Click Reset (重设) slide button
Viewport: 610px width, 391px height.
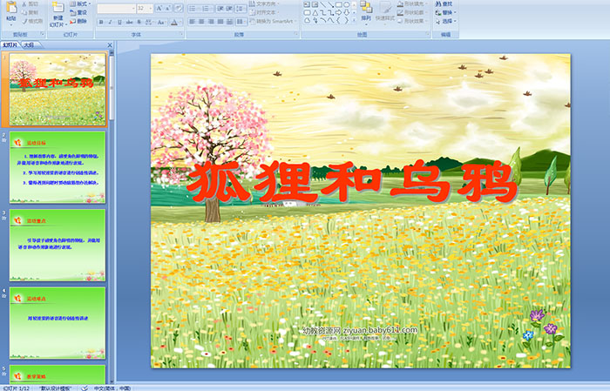(x=78, y=12)
